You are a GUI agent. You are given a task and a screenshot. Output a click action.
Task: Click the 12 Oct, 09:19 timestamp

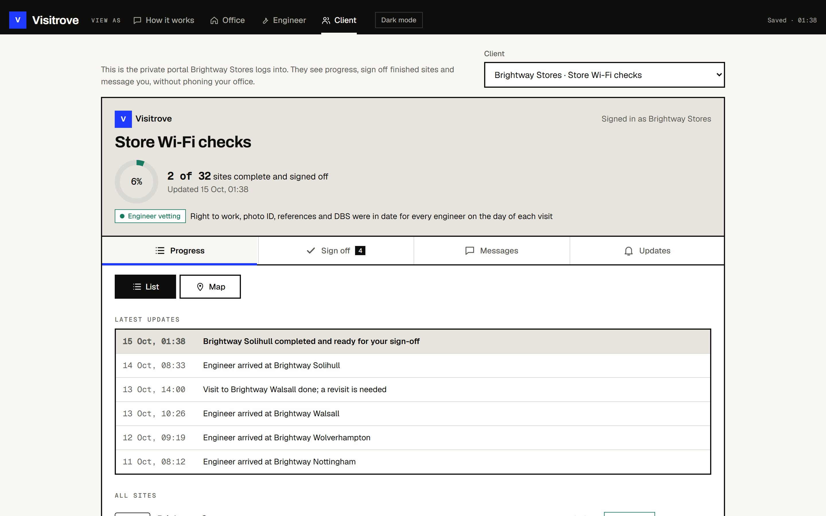click(x=154, y=437)
